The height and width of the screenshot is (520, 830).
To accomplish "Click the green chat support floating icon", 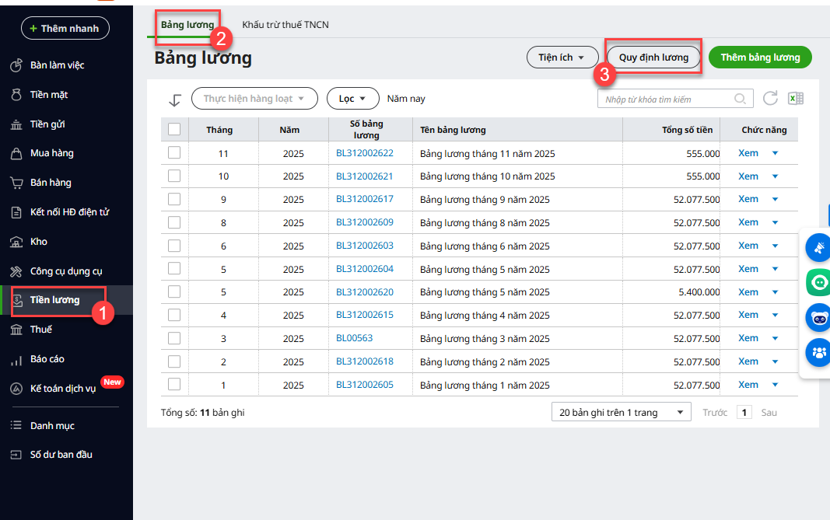I will pyautogui.click(x=818, y=283).
